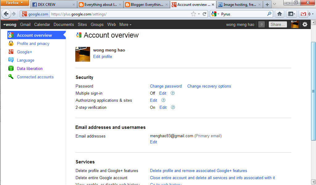Close the 'Blogger: Everythin...' tab
The height and width of the screenshot is (185, 316).
tap(166, 5)
